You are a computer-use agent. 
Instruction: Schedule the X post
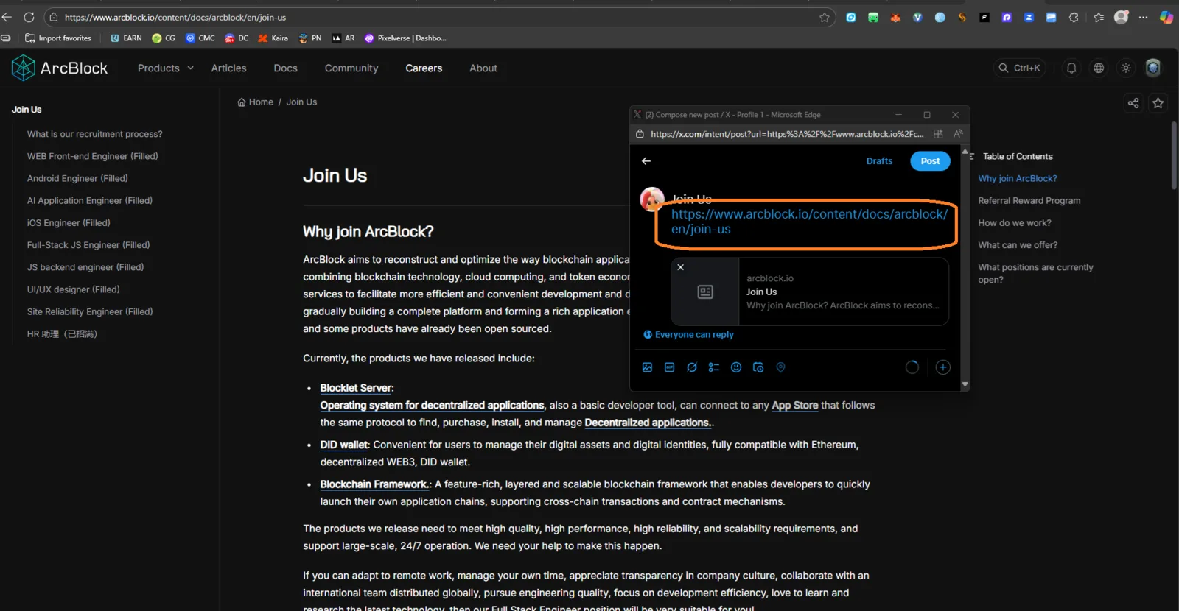click(x=758, y=367)
